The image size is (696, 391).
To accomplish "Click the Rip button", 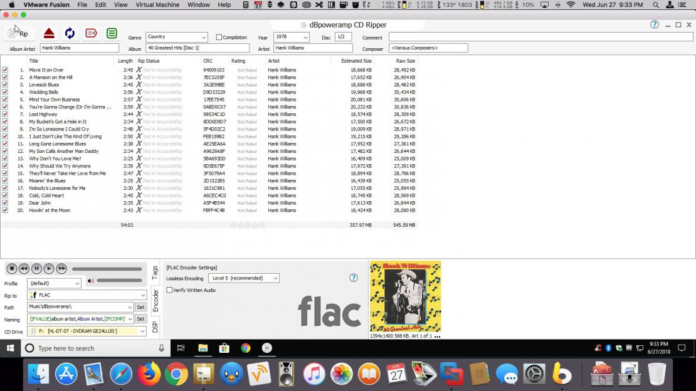I will [18, 33].
